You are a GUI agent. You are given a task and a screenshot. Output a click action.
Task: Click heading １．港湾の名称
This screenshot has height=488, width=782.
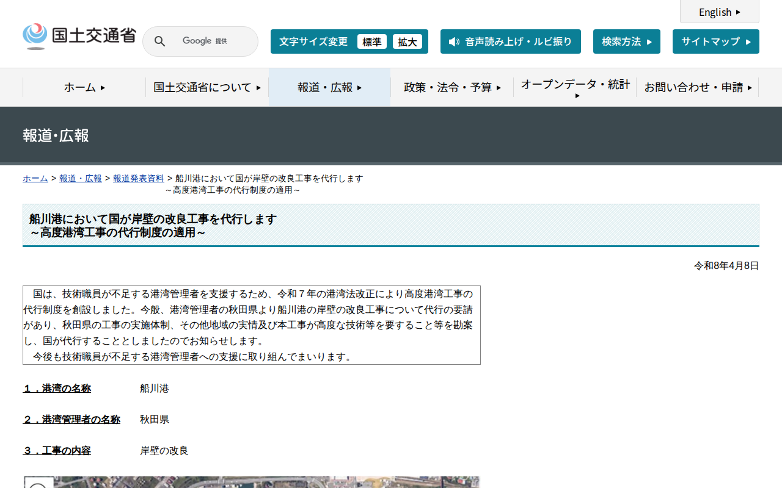57,389
